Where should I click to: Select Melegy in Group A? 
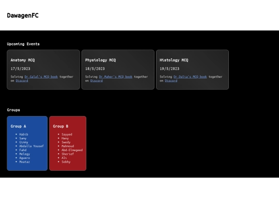[25, 154]
